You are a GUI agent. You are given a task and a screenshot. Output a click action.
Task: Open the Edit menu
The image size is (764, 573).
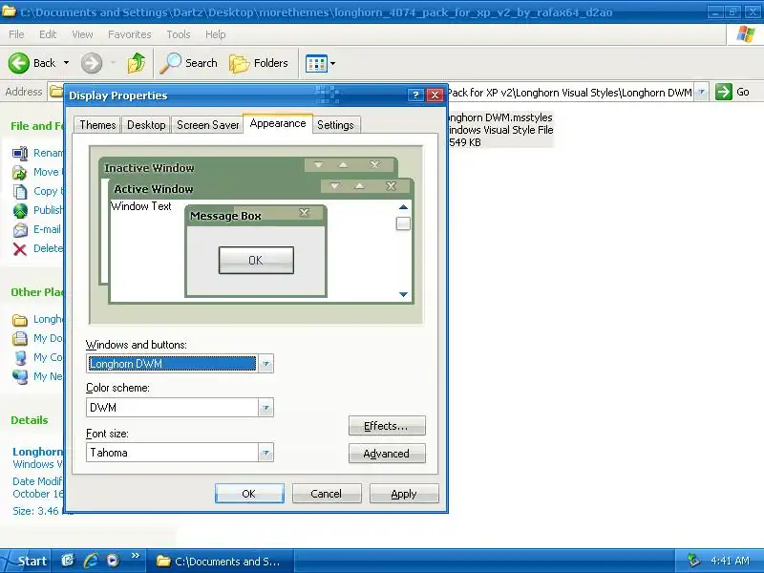point(48,34)
